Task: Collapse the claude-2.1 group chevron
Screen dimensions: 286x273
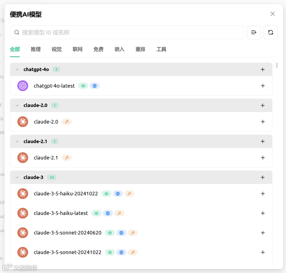Action: [17, 141]
